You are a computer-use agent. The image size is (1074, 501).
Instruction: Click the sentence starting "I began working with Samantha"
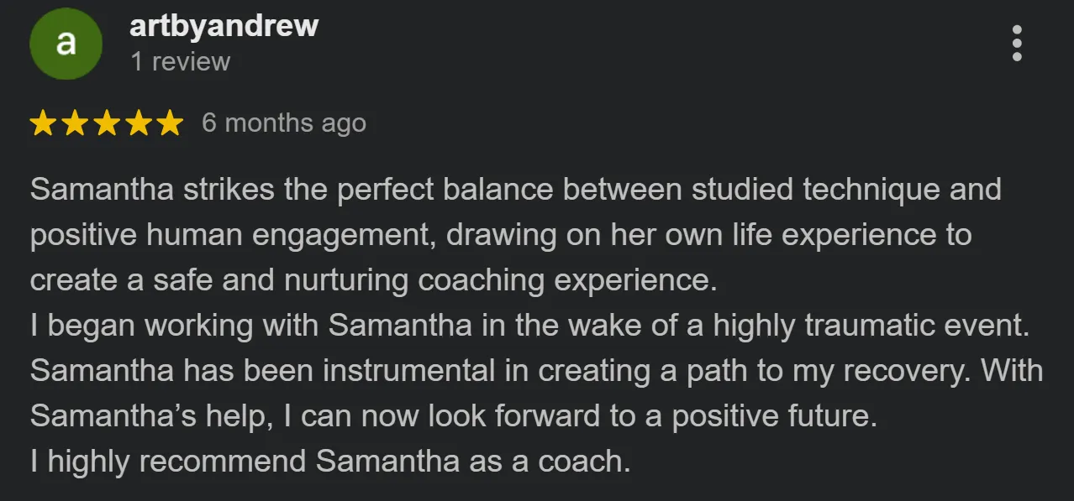(530, 326)
